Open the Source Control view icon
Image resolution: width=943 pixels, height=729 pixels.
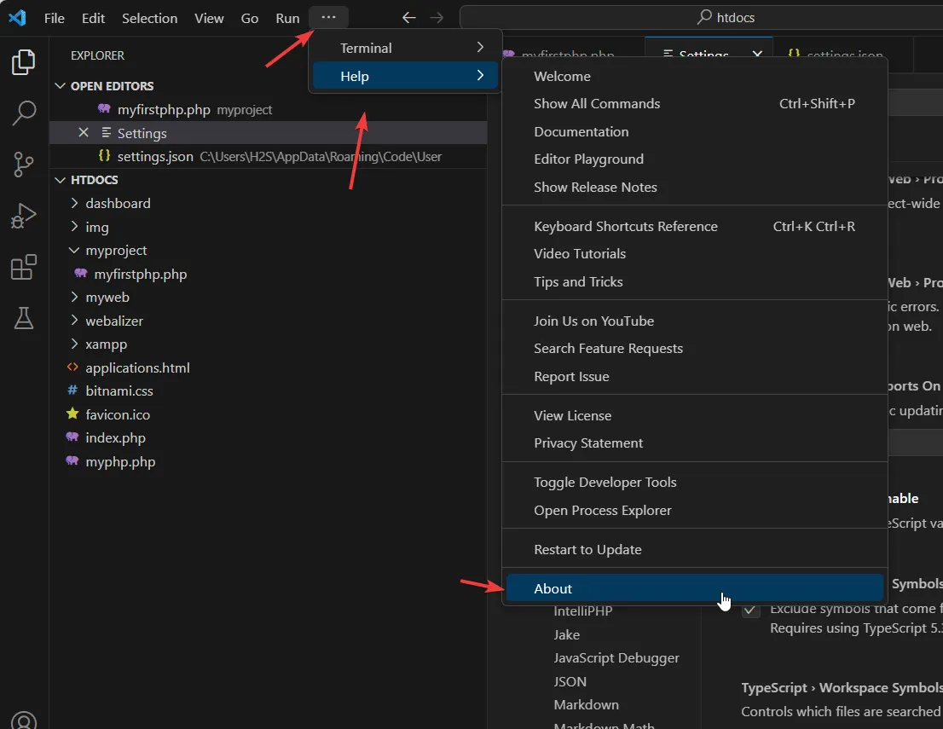24,165
